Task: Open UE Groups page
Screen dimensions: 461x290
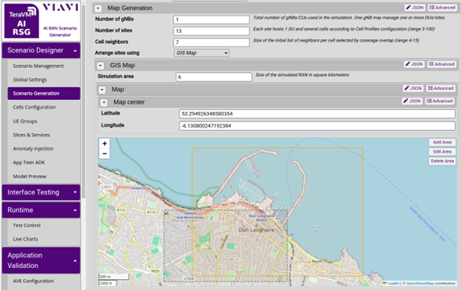Action: [x=25, y=121]
